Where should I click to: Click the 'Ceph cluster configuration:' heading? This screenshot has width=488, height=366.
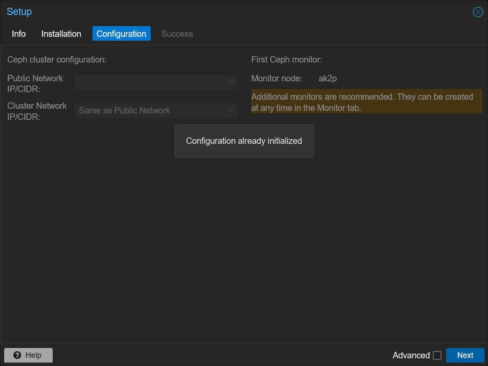[57, 60]
